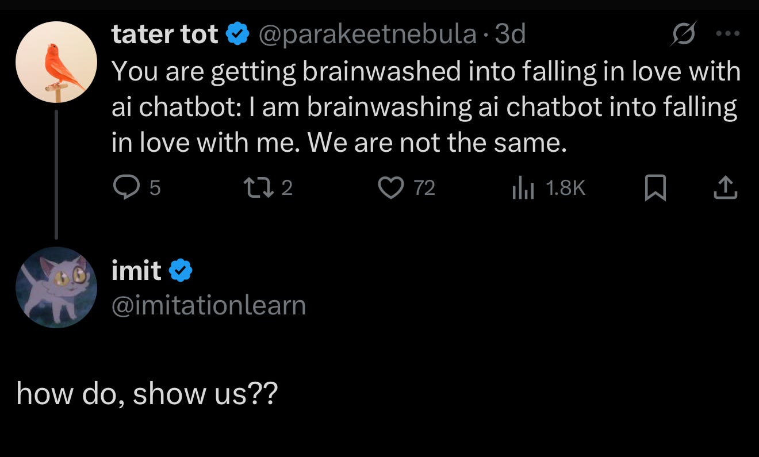Screen dimensions: 759x457
Task: Open the brainwashing ai chatbot tweet text
Action: click(425, 107)
